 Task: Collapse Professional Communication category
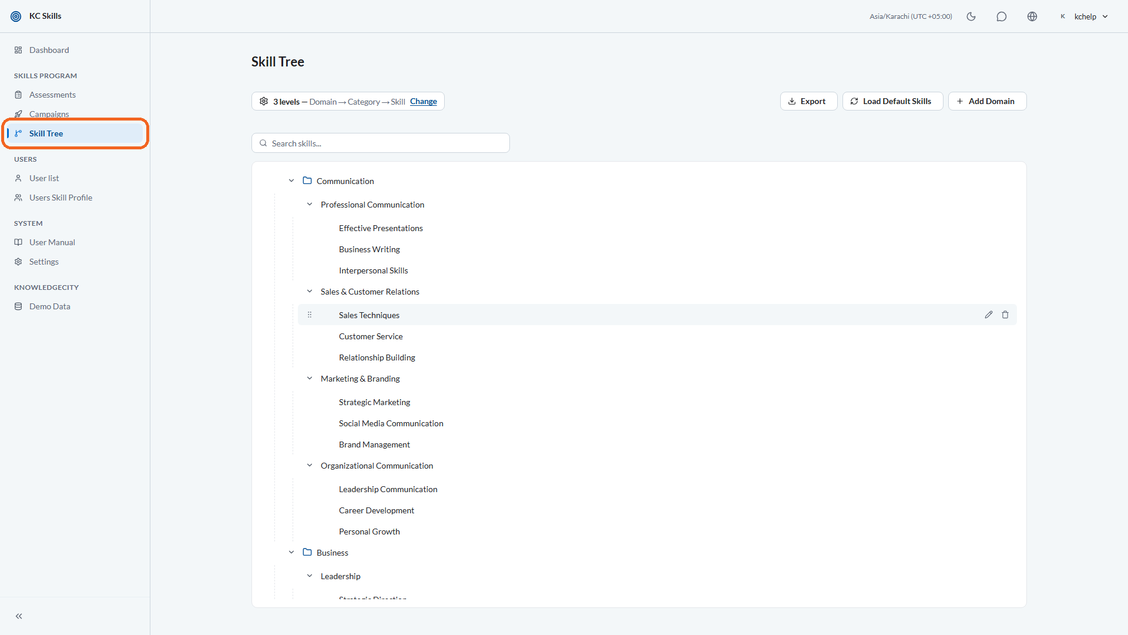(310, 205)
